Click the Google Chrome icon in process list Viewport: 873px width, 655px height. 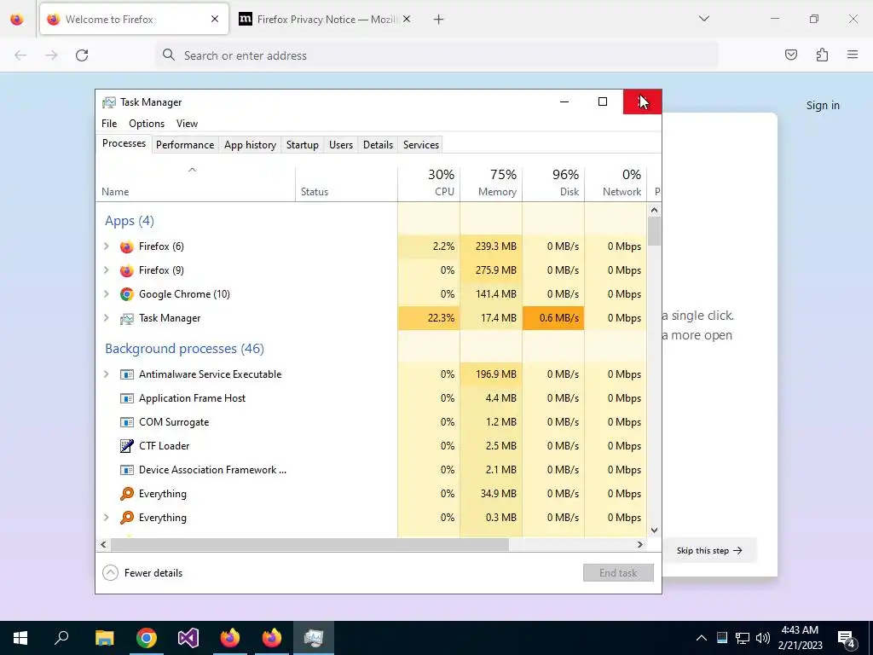pos(127,294)
